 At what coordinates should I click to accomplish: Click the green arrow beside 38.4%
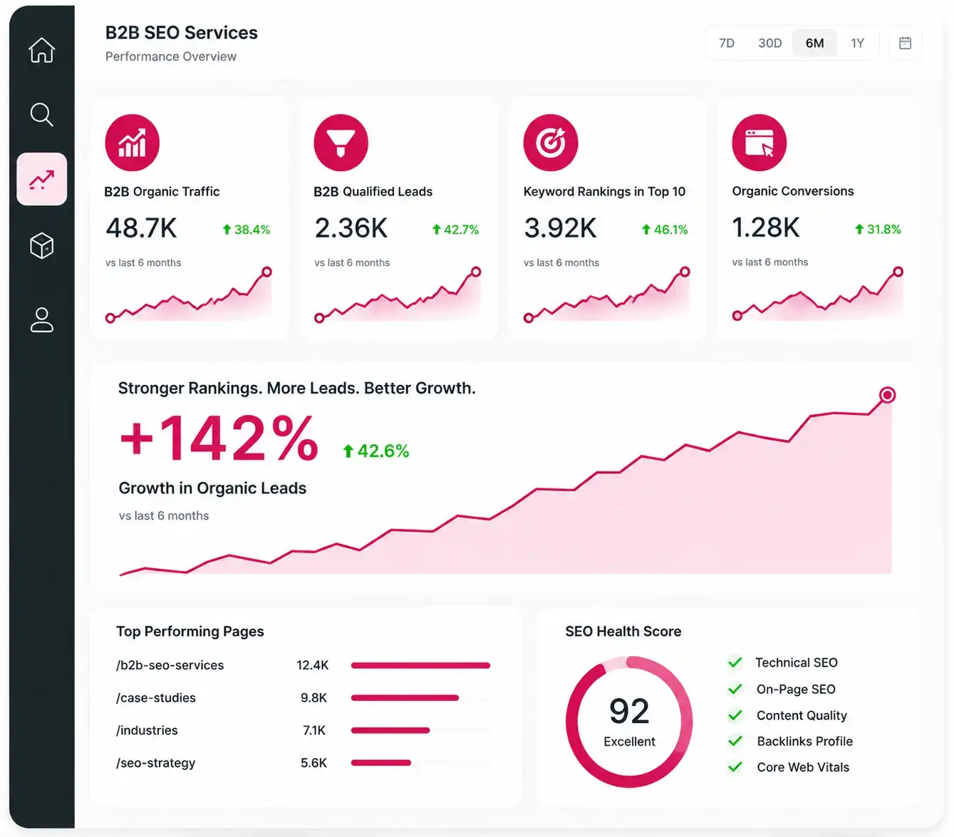pos(227,230)
